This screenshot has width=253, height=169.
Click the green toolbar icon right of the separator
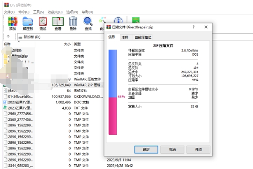(x=136, y=20)
